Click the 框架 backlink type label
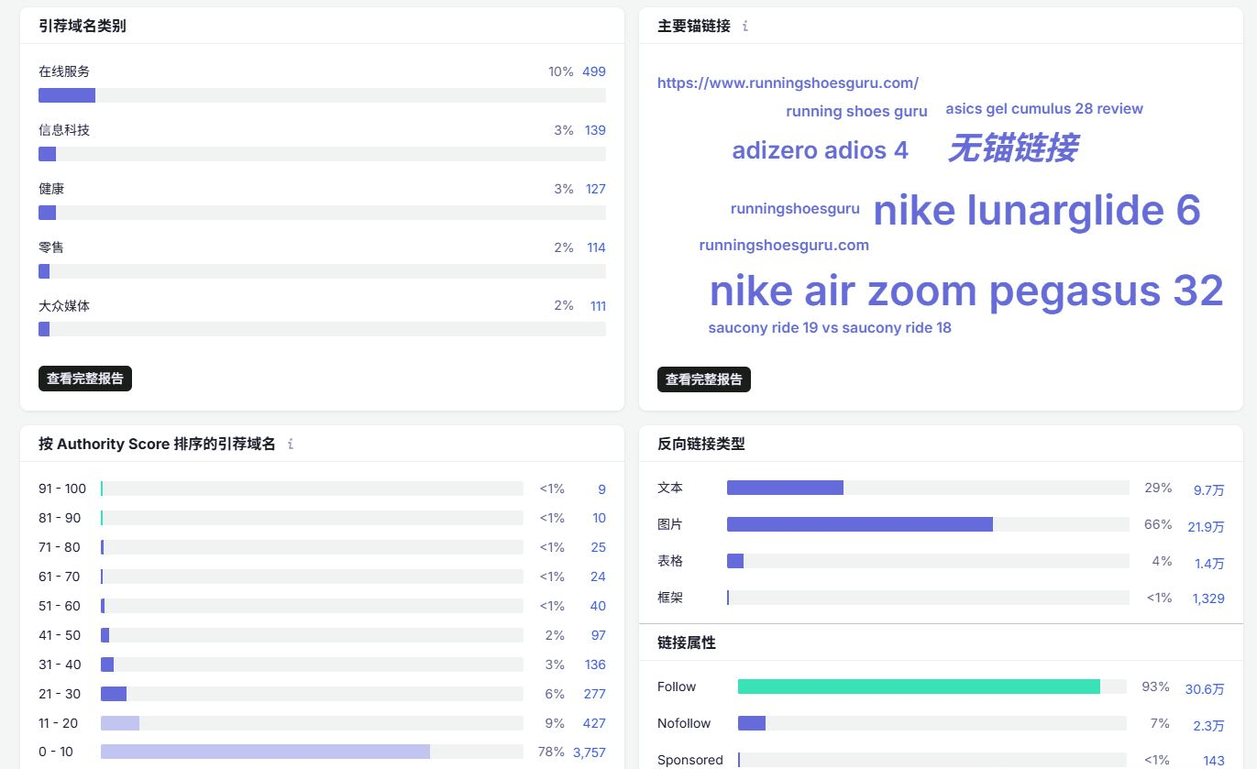Screen dimensions: 1257x769 tap(670, 598)
